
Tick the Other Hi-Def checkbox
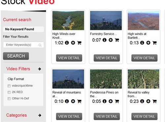(9, 98)
